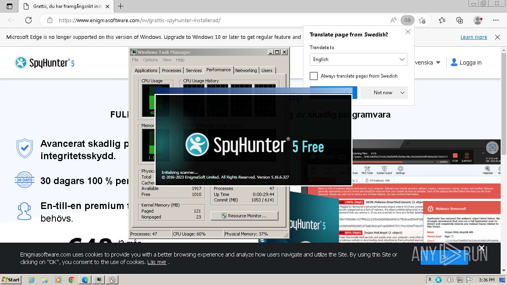
Task: Show hidden tray icons arrow
Action: pyautogui.click(x=430, y=280)
